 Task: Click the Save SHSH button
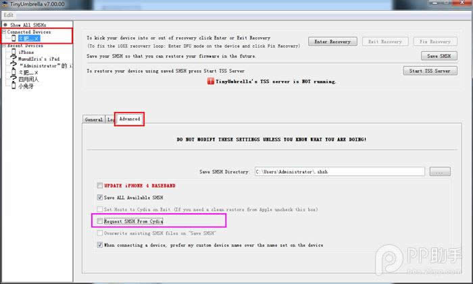pos(439,56)
